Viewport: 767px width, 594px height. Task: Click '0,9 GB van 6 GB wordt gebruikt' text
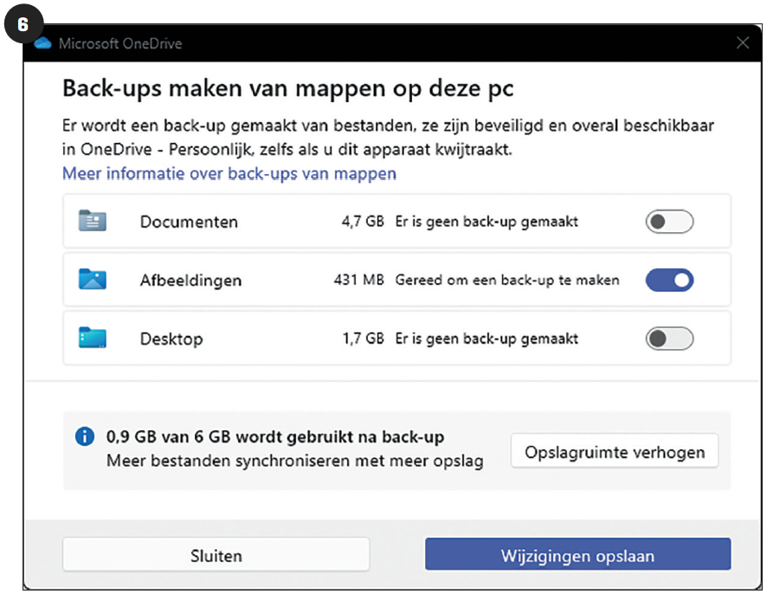pos(275,436)
